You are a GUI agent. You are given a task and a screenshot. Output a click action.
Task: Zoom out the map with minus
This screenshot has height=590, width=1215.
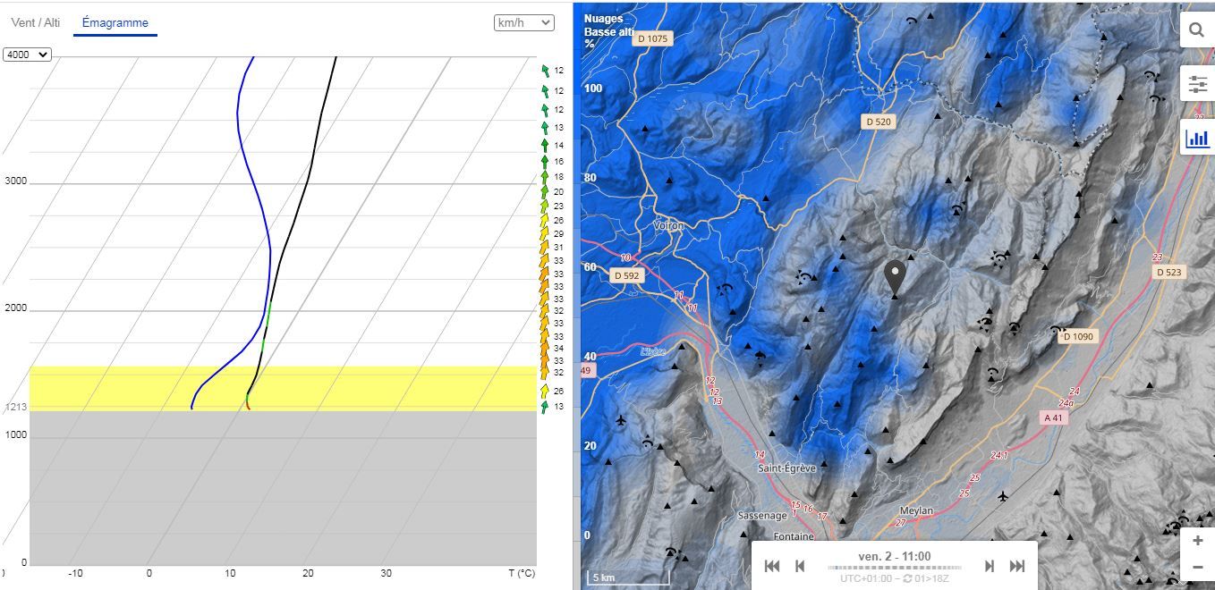(1197, 567)
